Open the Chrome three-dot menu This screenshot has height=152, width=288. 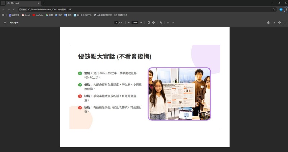tap(286, 10)
